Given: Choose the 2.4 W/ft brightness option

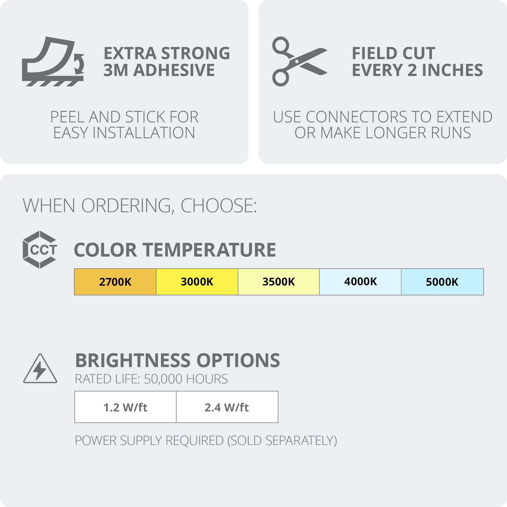Looking at the screenshot, I should point(227,408).
